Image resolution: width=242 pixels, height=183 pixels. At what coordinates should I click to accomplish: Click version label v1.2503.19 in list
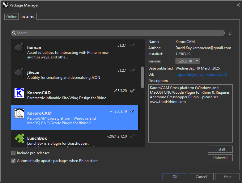coord(118,111)
